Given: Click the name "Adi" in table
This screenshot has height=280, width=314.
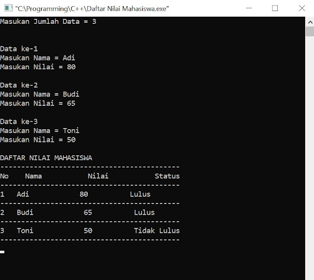Looking at the screenshot, I should coord(23,194).
